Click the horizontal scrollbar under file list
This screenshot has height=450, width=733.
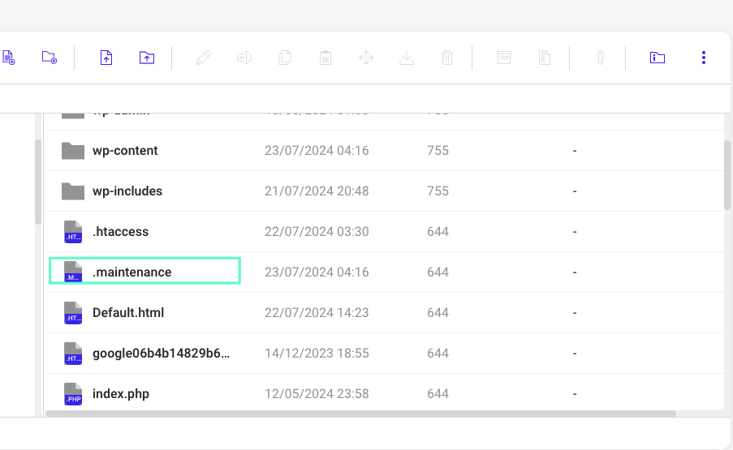pos(360,414)
